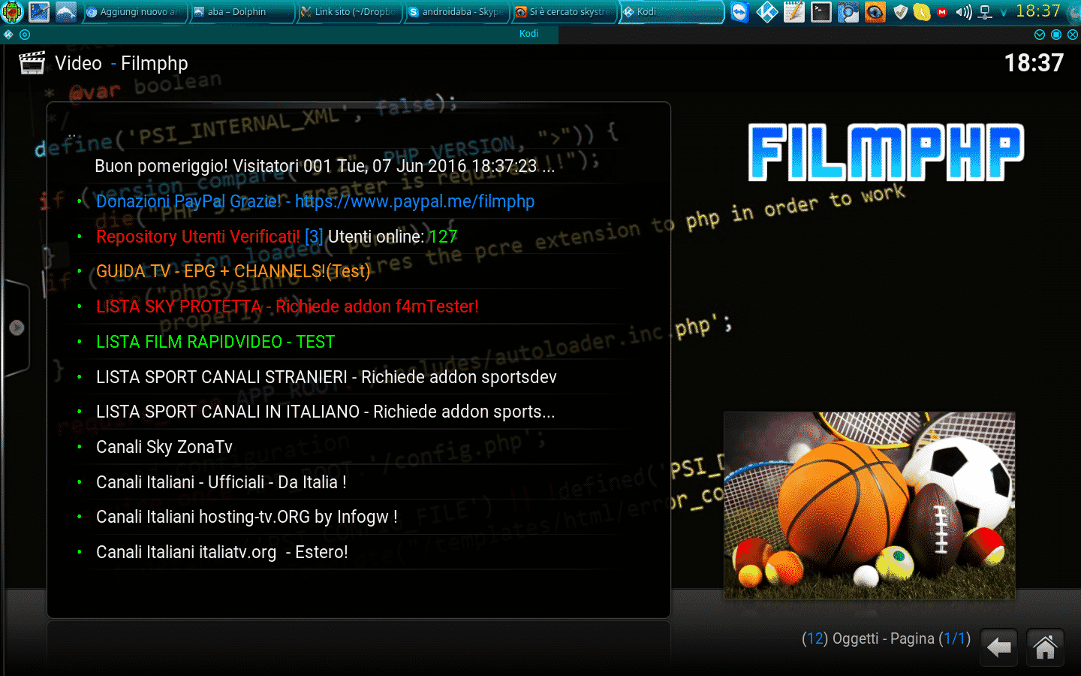Switch to androidaba - Skype taskbar window

pos(456,11)
